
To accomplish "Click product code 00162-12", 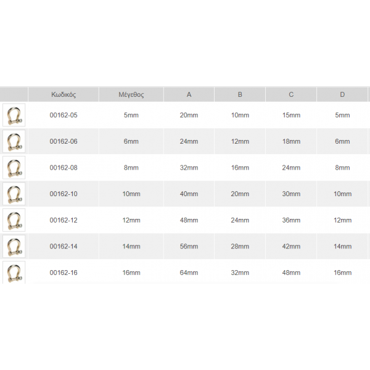I will click(x=64, y=220).
